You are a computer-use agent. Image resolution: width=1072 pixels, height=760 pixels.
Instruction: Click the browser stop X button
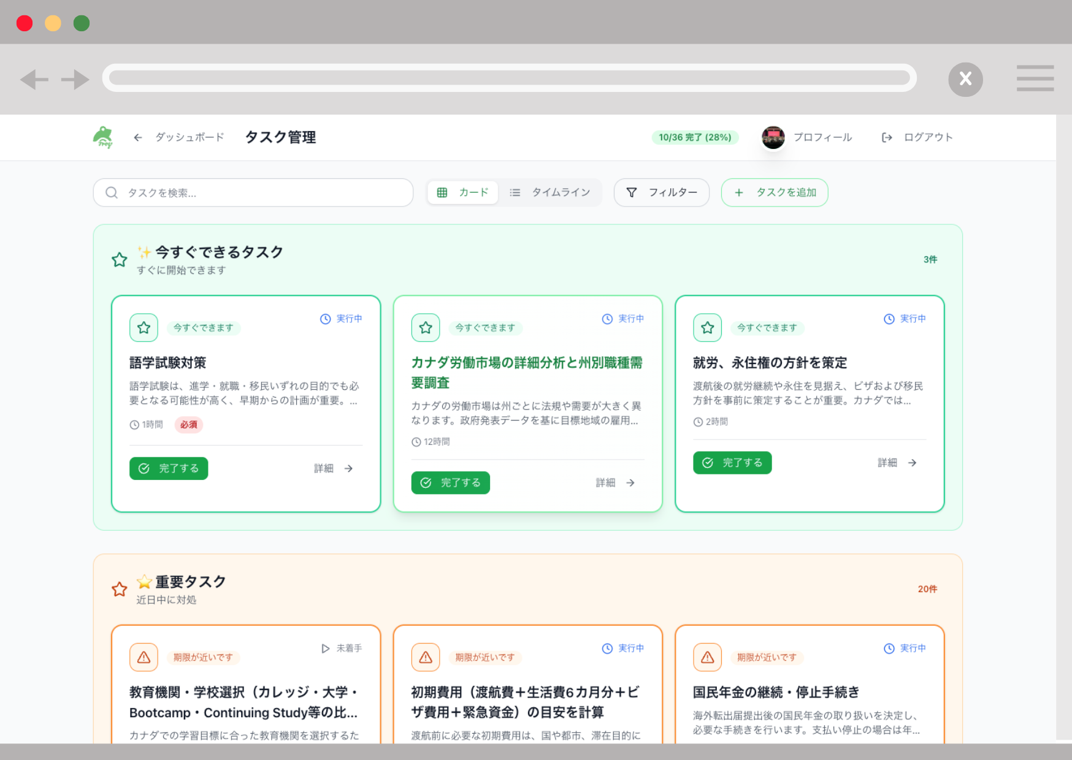tap(965, 79)
